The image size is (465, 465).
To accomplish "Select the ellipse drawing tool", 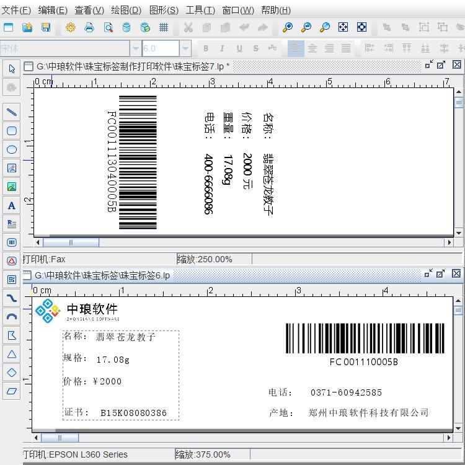I will click(11, 149).
